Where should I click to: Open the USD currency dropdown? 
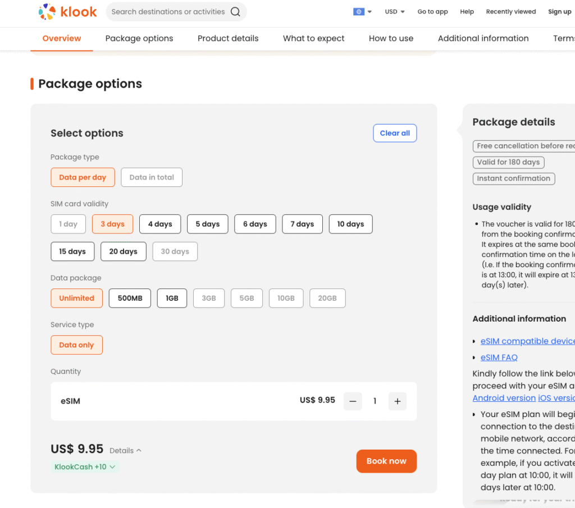[x=395, y=12]
